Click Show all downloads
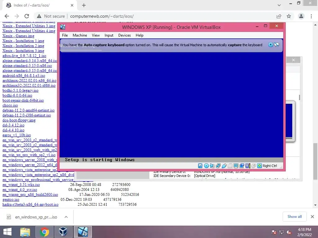 [294, 217]
